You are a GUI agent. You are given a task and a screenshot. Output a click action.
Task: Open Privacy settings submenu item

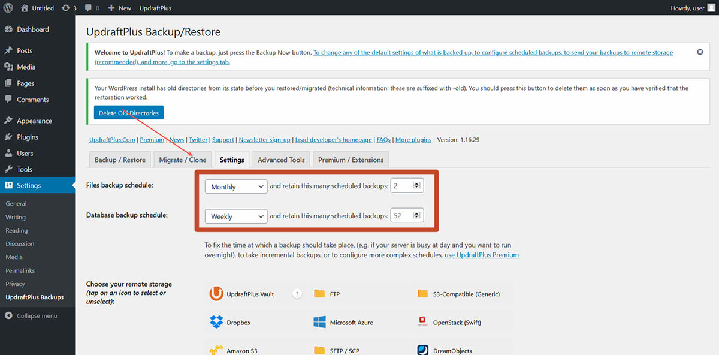(16, 284)
